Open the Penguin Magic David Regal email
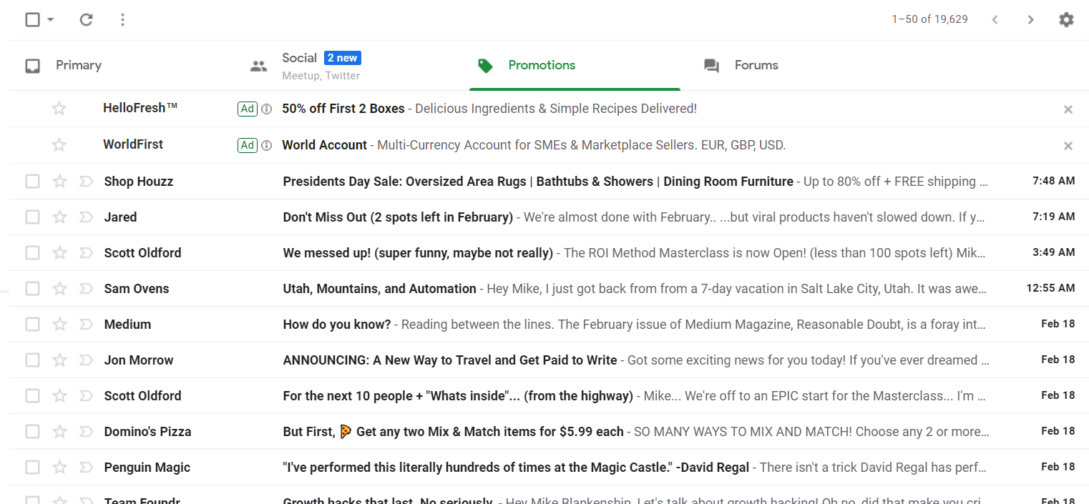The image size is (1089, 504). (549, 468)
